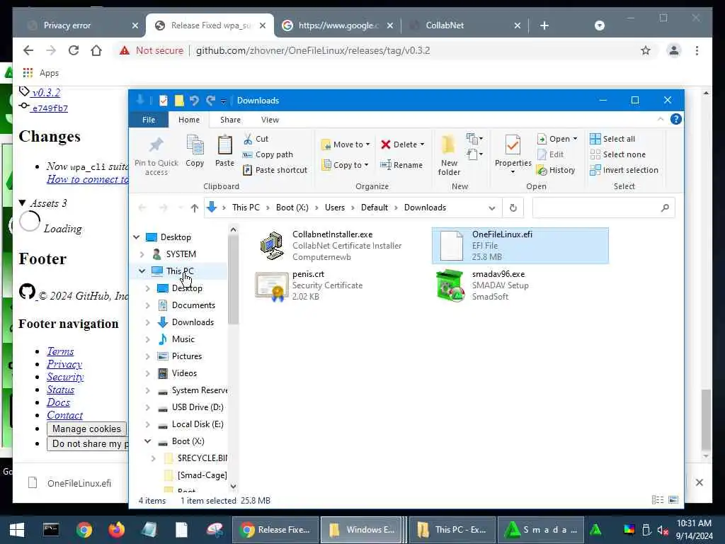Open the Smadav taskbar window
Screen dimensions: 725x544
tap(540, 530)
